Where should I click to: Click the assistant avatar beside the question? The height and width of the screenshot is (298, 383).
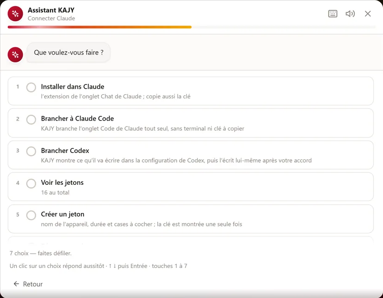[x=15, y=55]
